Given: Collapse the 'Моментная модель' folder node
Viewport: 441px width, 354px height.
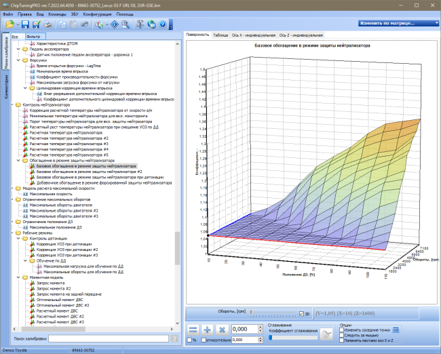Looking at the screenshot, I should pos(18,277).
